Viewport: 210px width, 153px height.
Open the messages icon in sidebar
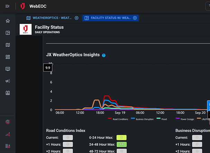click(8, 69)
